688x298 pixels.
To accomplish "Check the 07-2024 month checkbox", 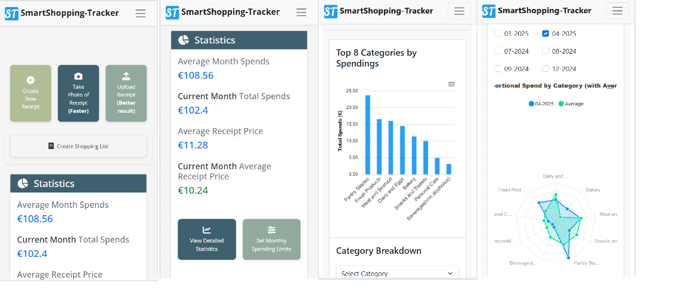I will (x=498, y=51).
